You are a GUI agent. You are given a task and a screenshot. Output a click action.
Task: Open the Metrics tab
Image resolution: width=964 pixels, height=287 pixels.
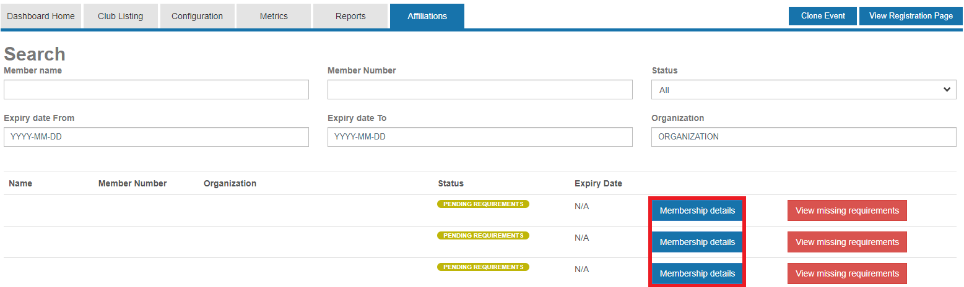[x=274, y=16]
